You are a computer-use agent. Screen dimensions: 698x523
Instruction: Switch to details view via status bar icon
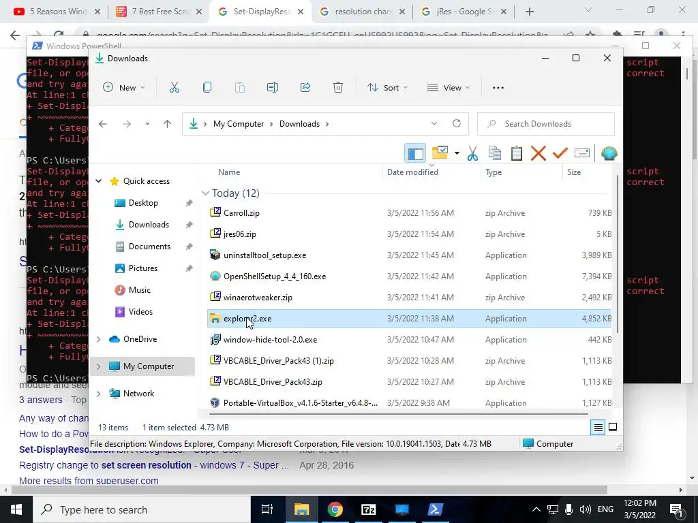click(x=598, y=428)
